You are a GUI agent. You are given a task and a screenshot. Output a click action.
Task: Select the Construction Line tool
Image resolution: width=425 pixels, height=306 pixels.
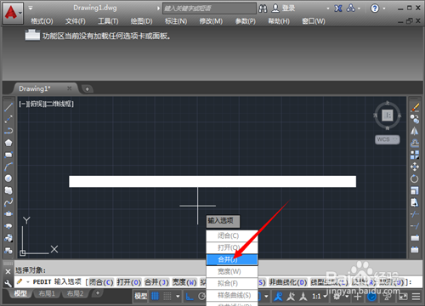(x=8, y=119)
